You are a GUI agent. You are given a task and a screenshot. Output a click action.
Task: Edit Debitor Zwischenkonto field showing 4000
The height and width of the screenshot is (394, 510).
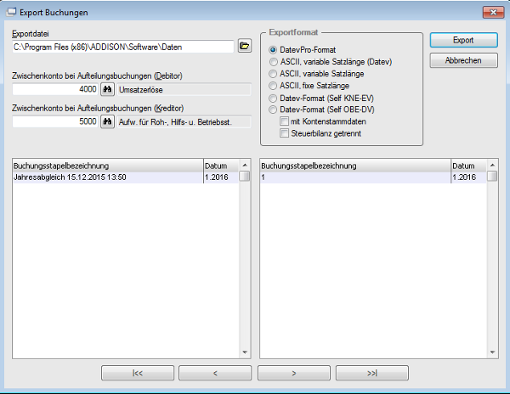click(55, 89)
